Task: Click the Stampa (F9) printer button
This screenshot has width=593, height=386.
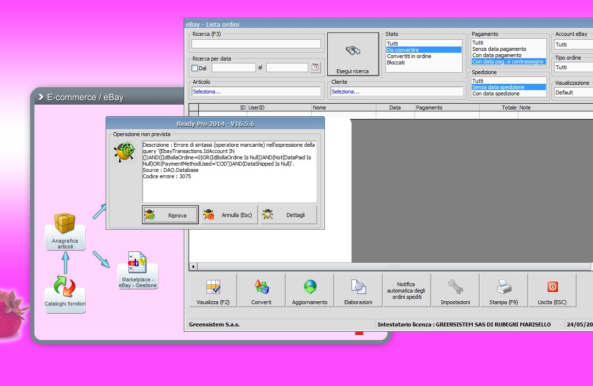Action: pyautogui.click(x=504, y=291)
